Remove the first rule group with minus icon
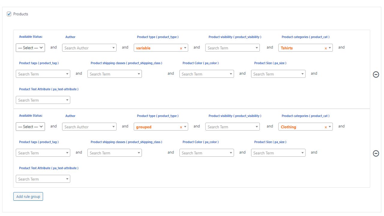 pos(376,74)
